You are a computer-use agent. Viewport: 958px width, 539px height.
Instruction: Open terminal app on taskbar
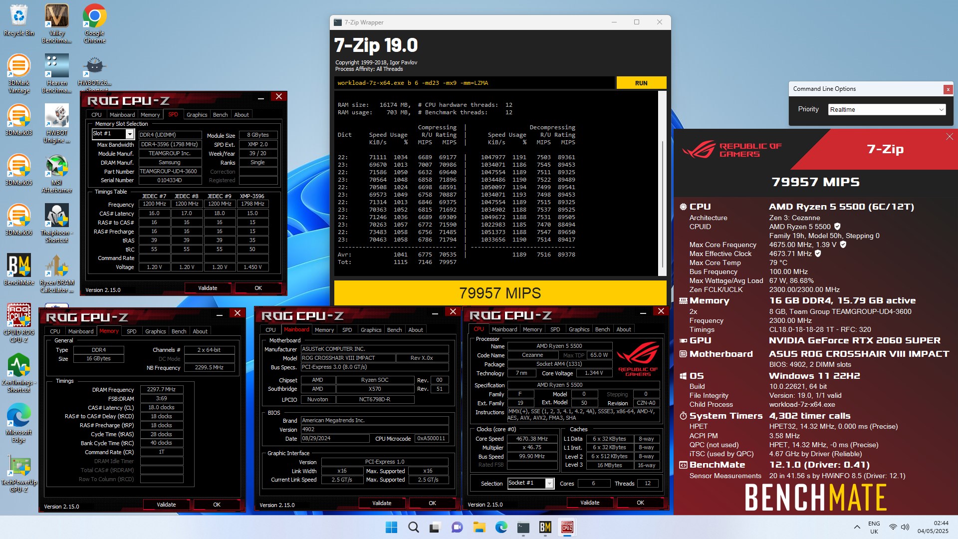523,527
